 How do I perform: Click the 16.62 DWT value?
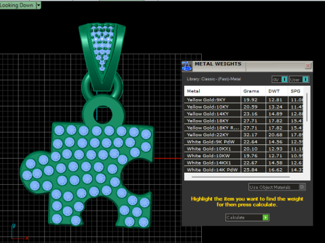pos(275,169)
